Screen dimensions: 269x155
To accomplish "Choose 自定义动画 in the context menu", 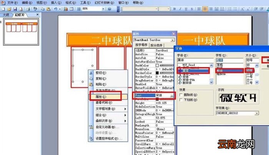I will pos(108,127).
